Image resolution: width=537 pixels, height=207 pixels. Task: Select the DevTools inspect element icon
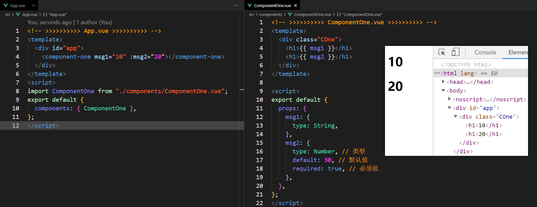442,52
